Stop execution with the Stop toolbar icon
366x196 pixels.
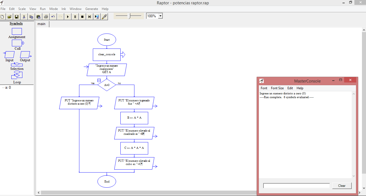click(x=82, y=16)
